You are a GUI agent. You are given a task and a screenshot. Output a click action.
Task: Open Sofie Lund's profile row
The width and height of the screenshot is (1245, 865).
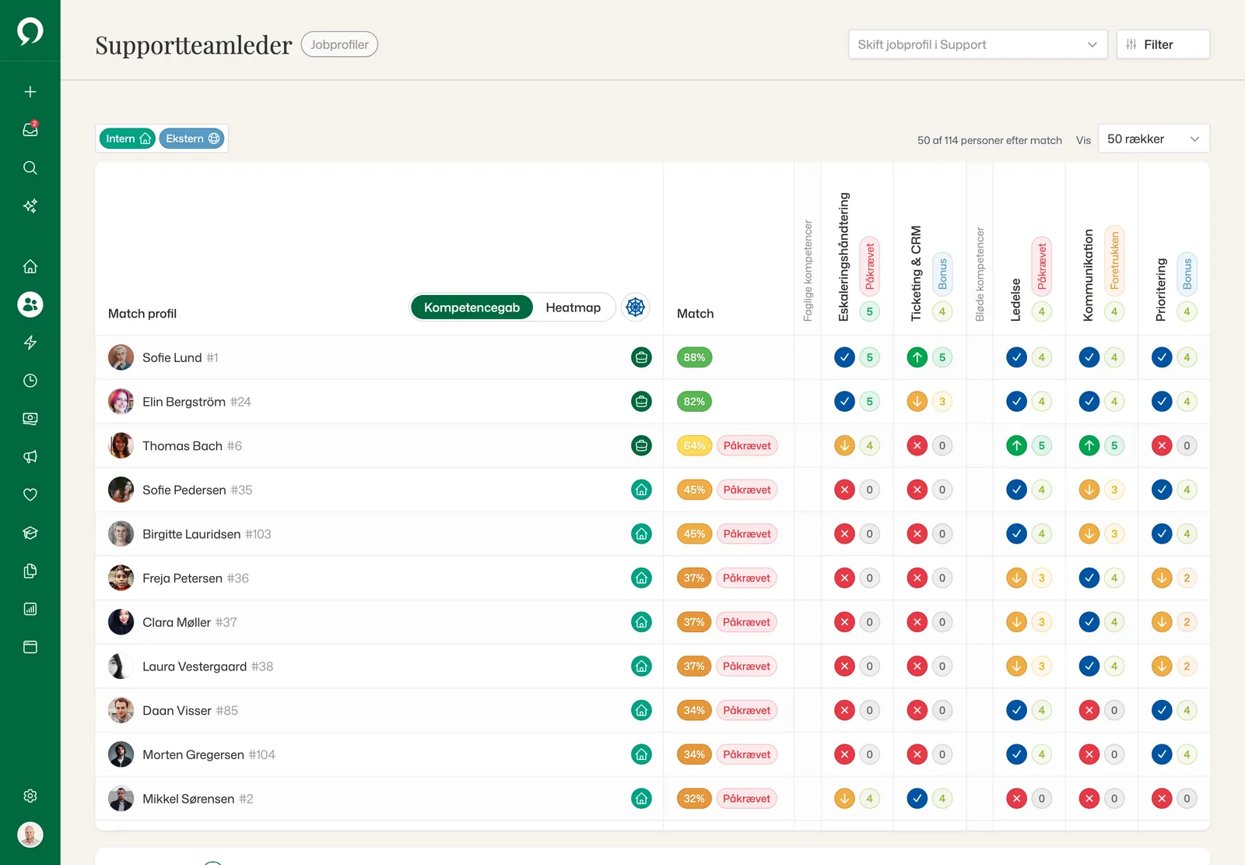[380, 357]
